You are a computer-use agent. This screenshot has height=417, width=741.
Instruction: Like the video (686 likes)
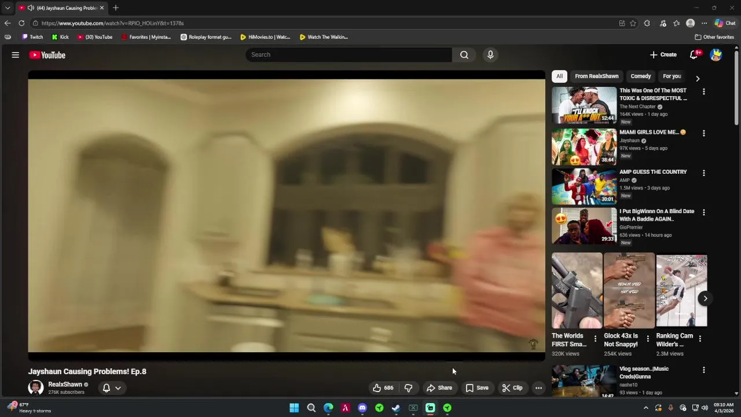[383, 388]
